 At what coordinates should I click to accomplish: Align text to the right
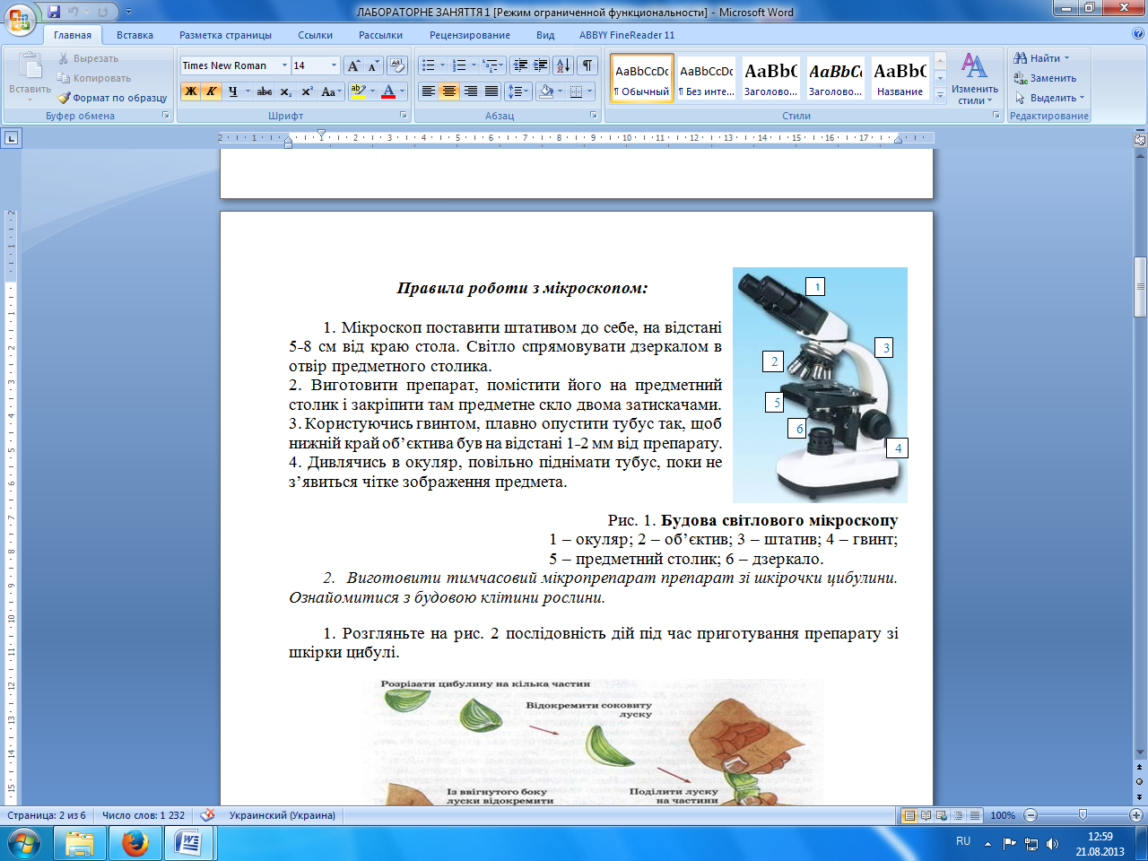pos(470,91)
